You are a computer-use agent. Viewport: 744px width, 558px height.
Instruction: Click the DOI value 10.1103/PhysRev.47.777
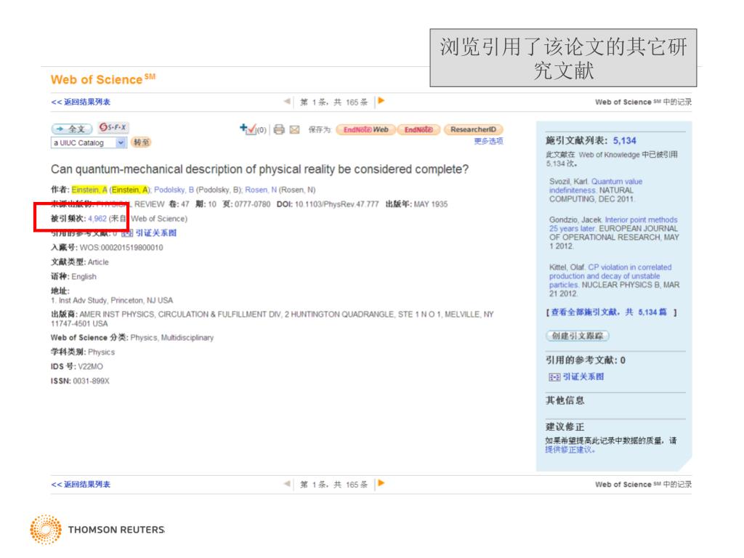(x=337, y=204)
